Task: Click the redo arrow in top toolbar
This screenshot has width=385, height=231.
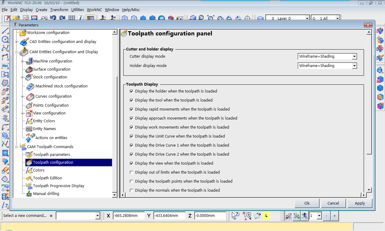Action: pos(62,18)
